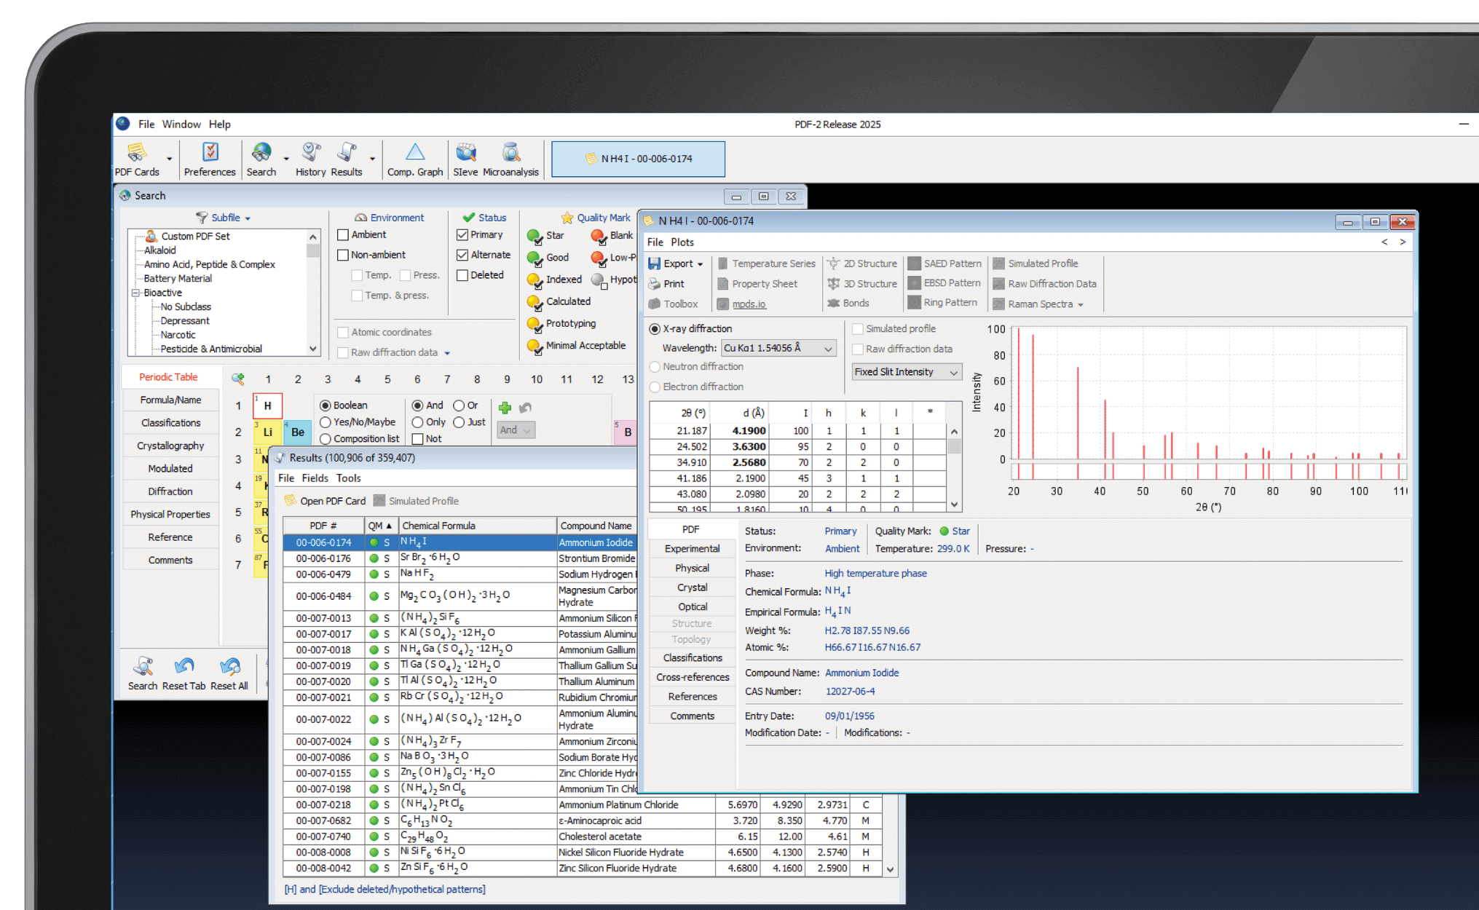
Task: Open the PDF Cards toolbar icon
Action: (x=137, y=154)
